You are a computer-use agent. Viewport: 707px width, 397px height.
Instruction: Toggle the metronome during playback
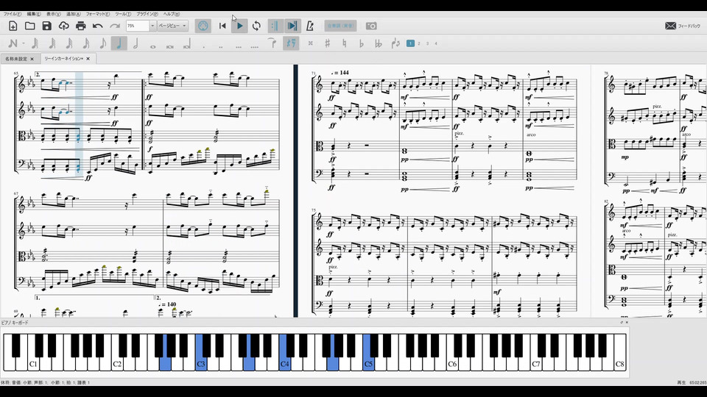pos(309,26)
